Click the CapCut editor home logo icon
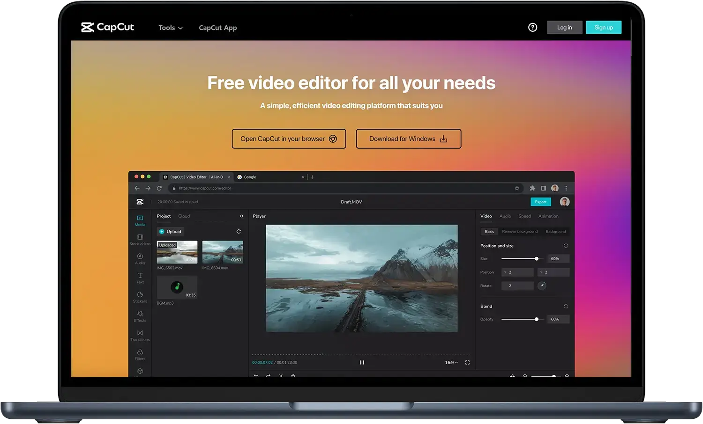 coord(140,202)
